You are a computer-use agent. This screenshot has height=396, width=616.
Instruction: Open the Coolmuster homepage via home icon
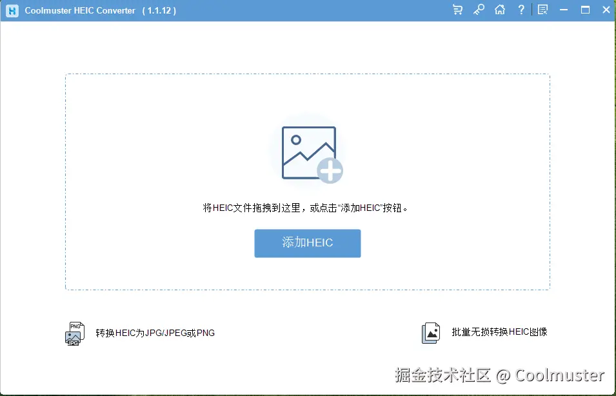500,10
